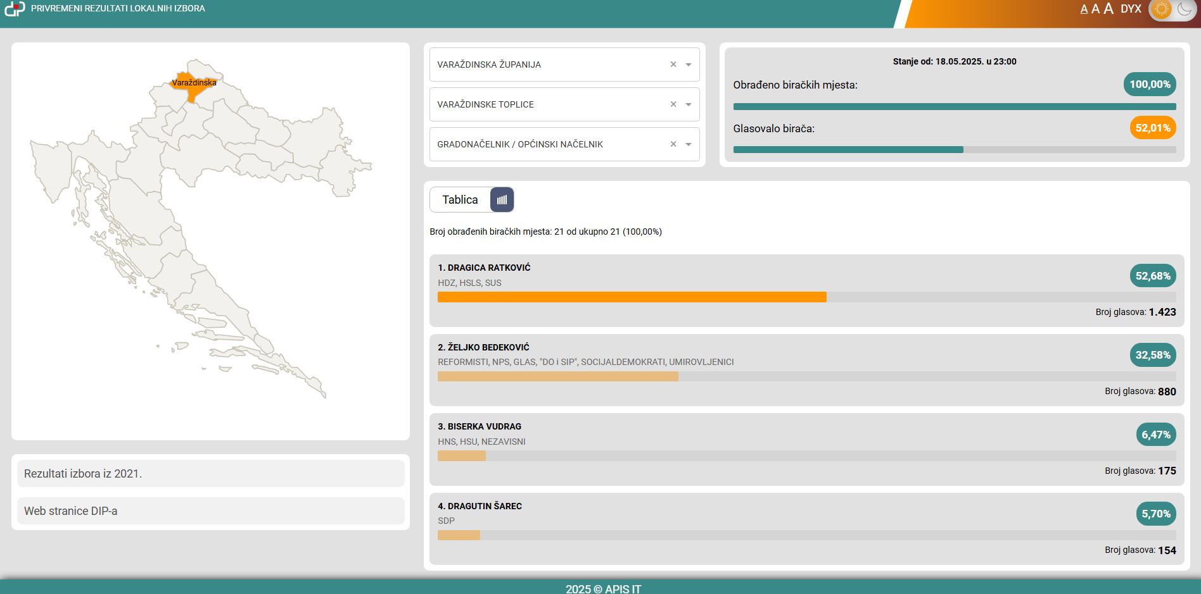Image resolution: width=1201 pixels, height=594 pixels.
Task: Expand the Varaždinske Toplice dropdown arrow
Action: click(x=689, y=104)
